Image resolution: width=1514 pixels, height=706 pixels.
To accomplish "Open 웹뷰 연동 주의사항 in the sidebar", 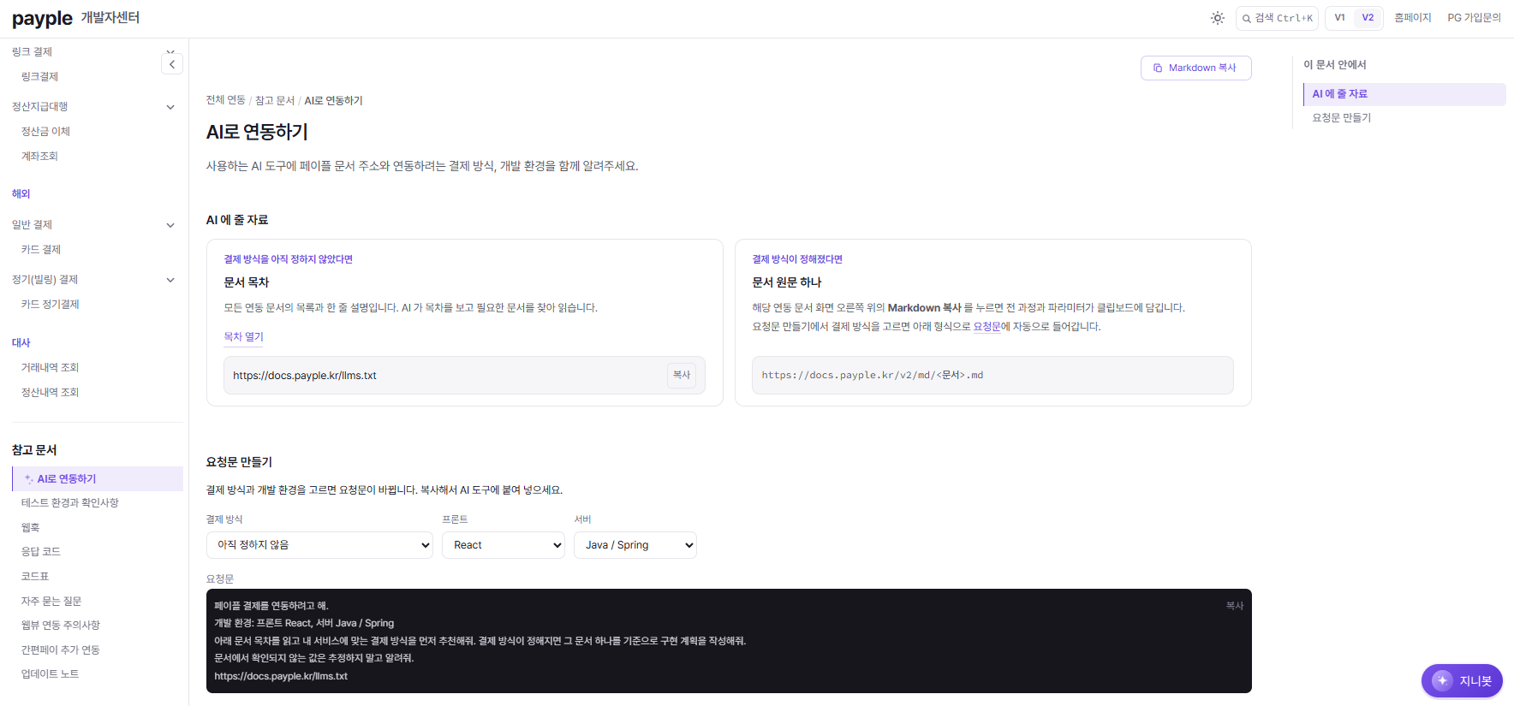I will (x=61, y=626).
